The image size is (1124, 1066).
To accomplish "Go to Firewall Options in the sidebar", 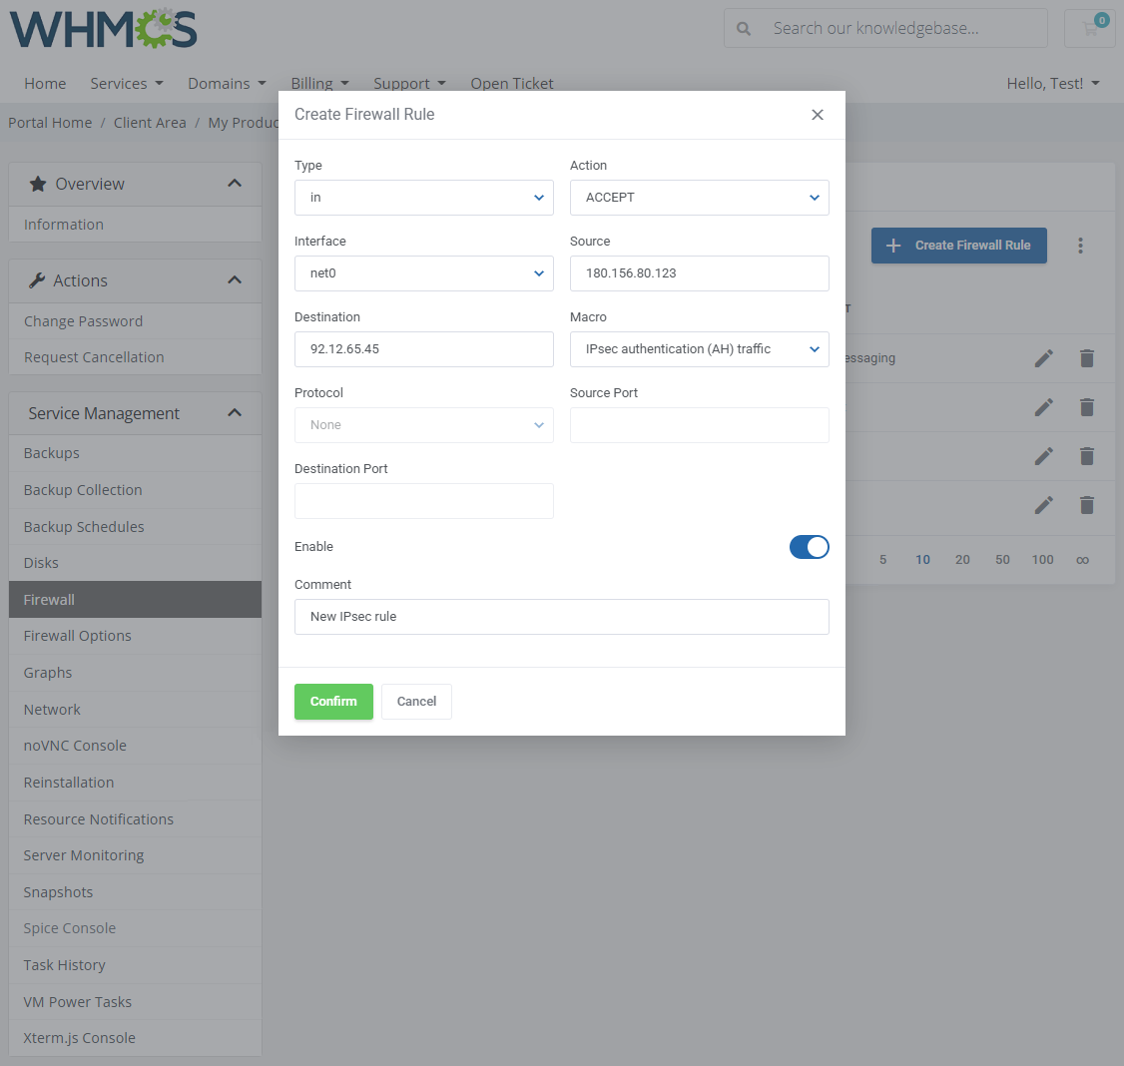I will (77, 635).
